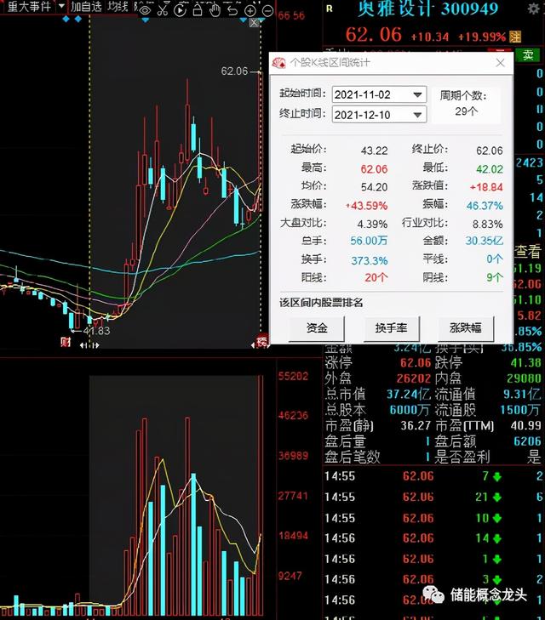Click the 总股本 6000万 value
This screenshot has width=545, height=620.
point(410,410)
